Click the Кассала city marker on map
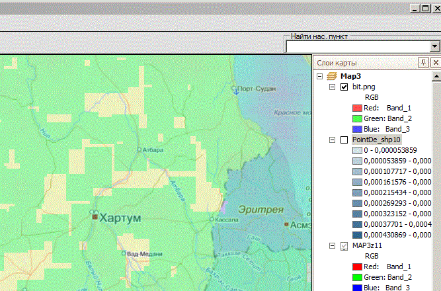This screenshot has width=441, height=291. click(211, 219)
